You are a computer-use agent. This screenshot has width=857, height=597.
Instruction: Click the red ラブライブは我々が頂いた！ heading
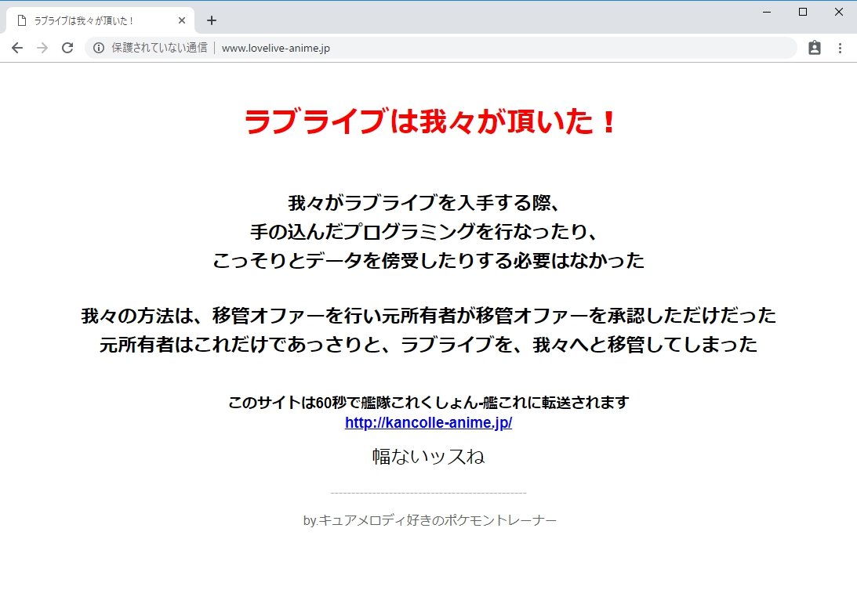430,121
